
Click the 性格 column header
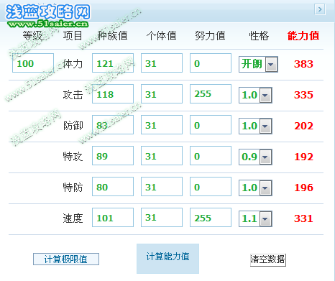259,36
